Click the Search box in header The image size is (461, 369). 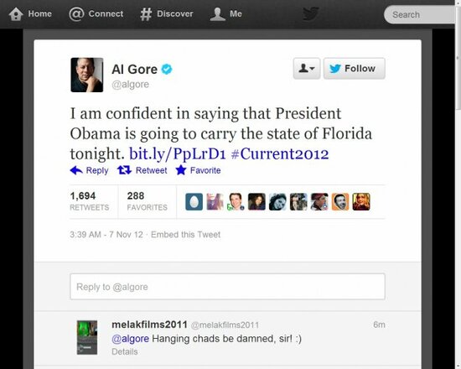point(421,14)
